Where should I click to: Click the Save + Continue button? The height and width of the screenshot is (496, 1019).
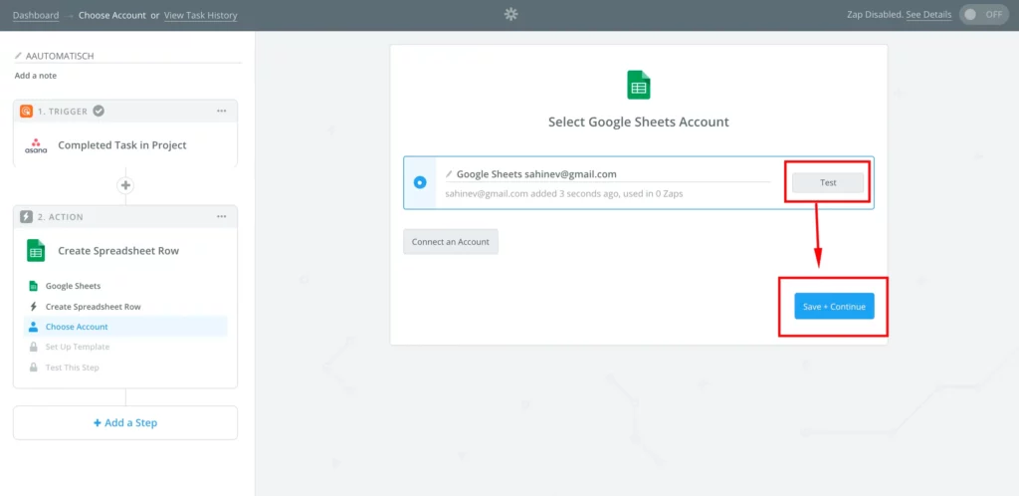pyautogui.click(x=834, y=306)
